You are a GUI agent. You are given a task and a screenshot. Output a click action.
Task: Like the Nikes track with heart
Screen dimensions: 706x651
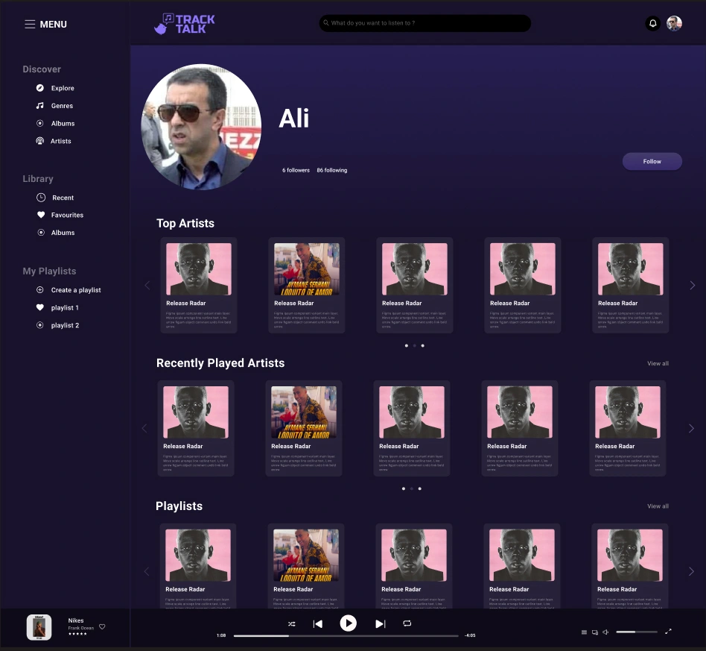[x=102, y=626]
